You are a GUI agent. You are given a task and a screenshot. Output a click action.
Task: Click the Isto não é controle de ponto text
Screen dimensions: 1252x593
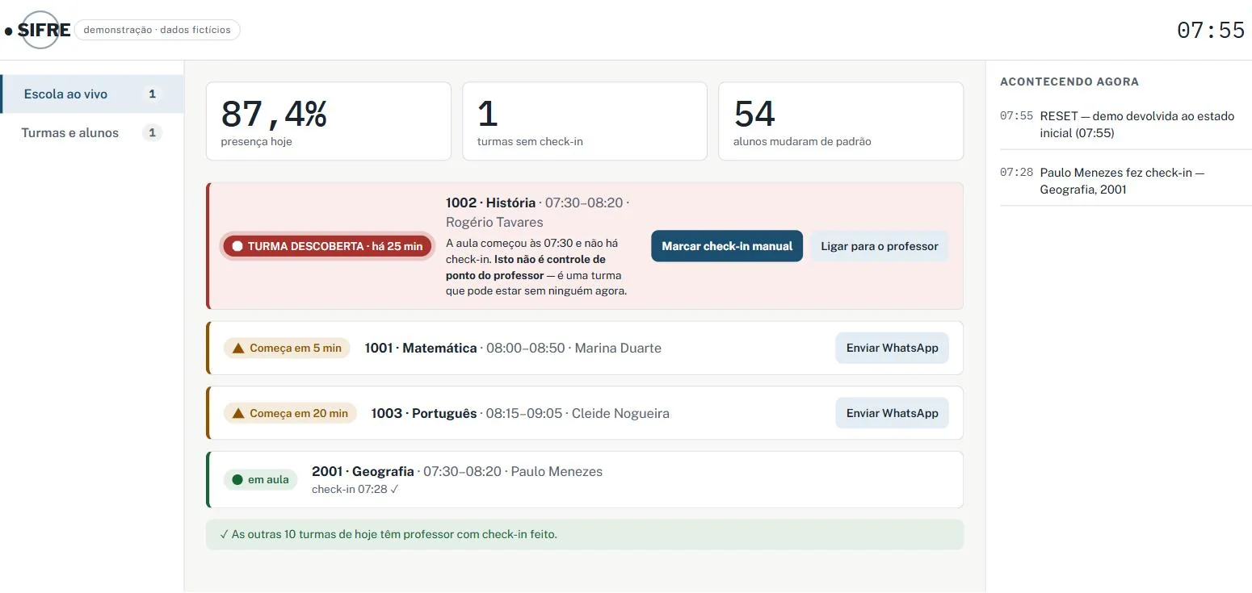526,267
